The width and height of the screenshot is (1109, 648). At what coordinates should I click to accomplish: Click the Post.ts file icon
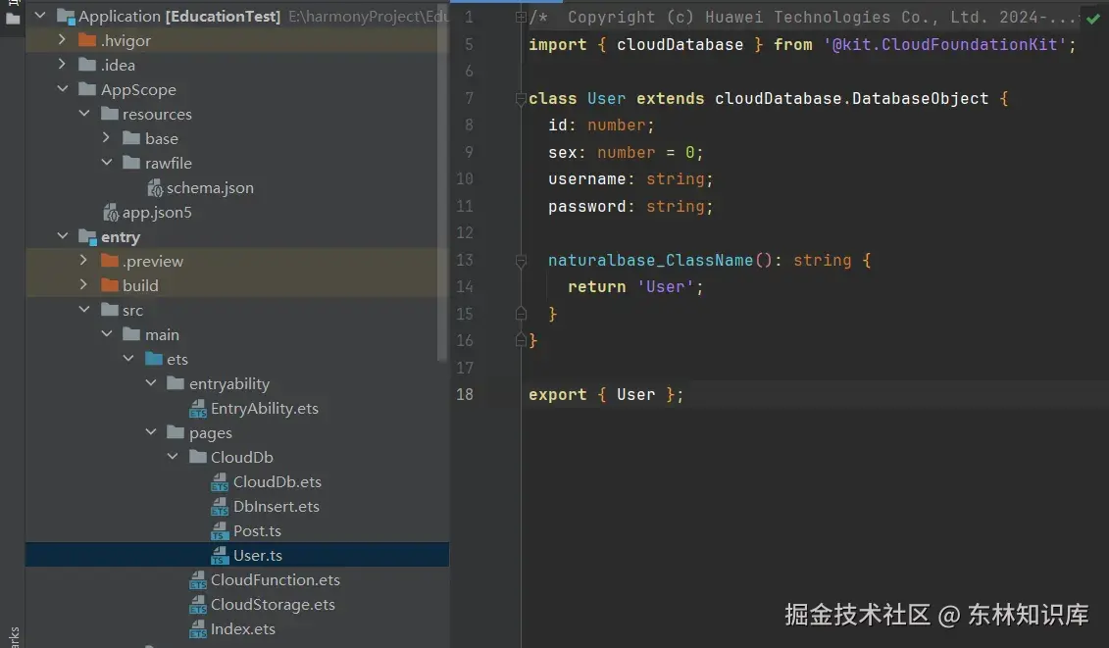pyautogui.click(x=220, y=531)
